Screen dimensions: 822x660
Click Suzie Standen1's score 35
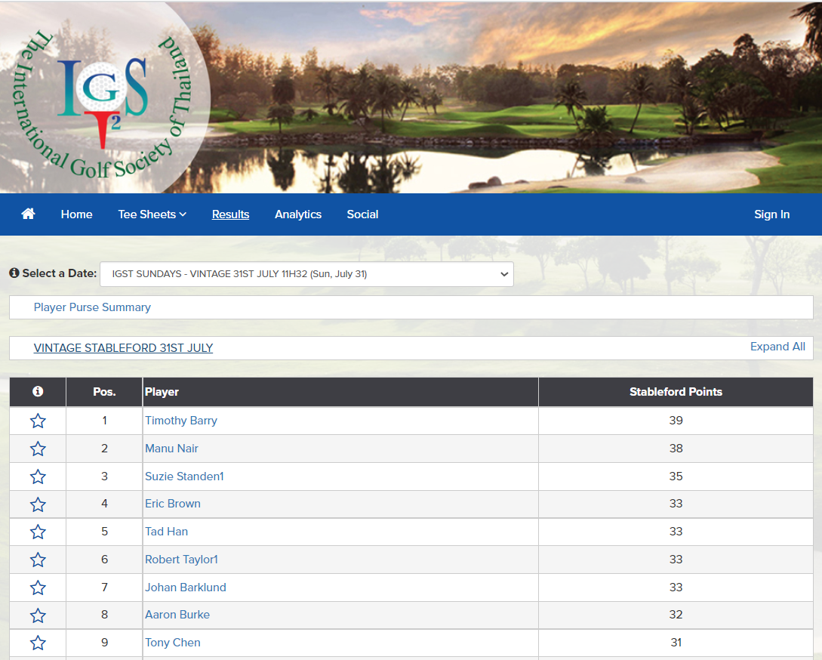(676, 476)
